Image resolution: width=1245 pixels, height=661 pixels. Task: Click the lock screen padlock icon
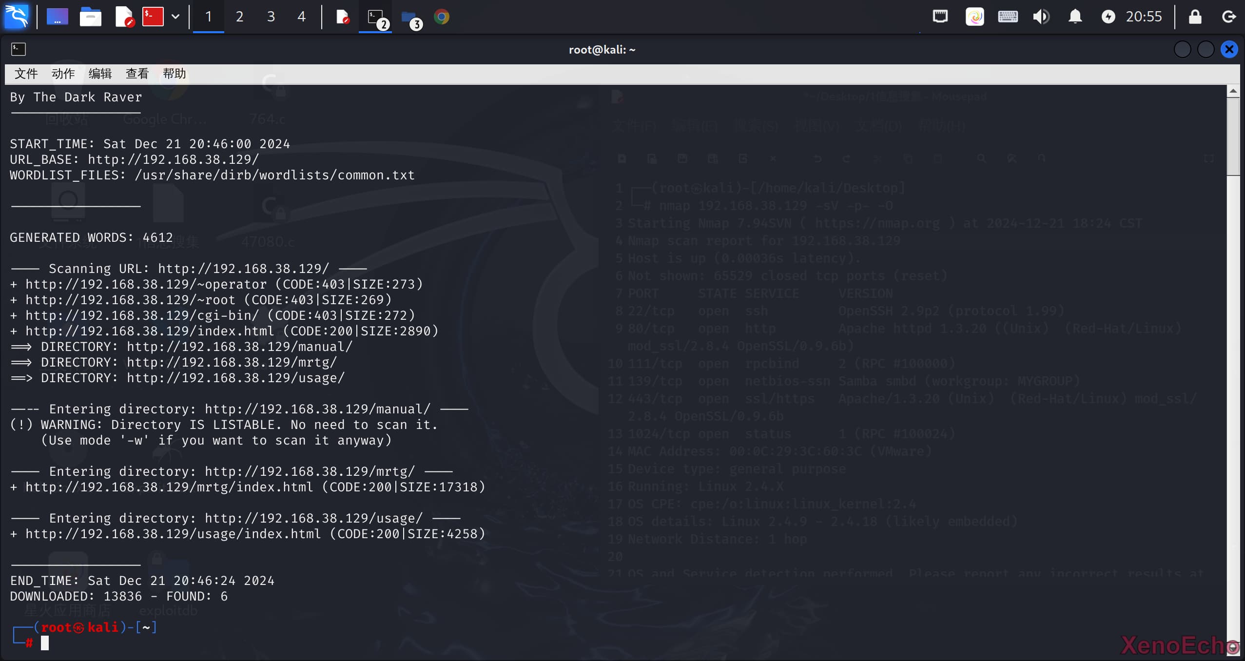[1195, 17]
